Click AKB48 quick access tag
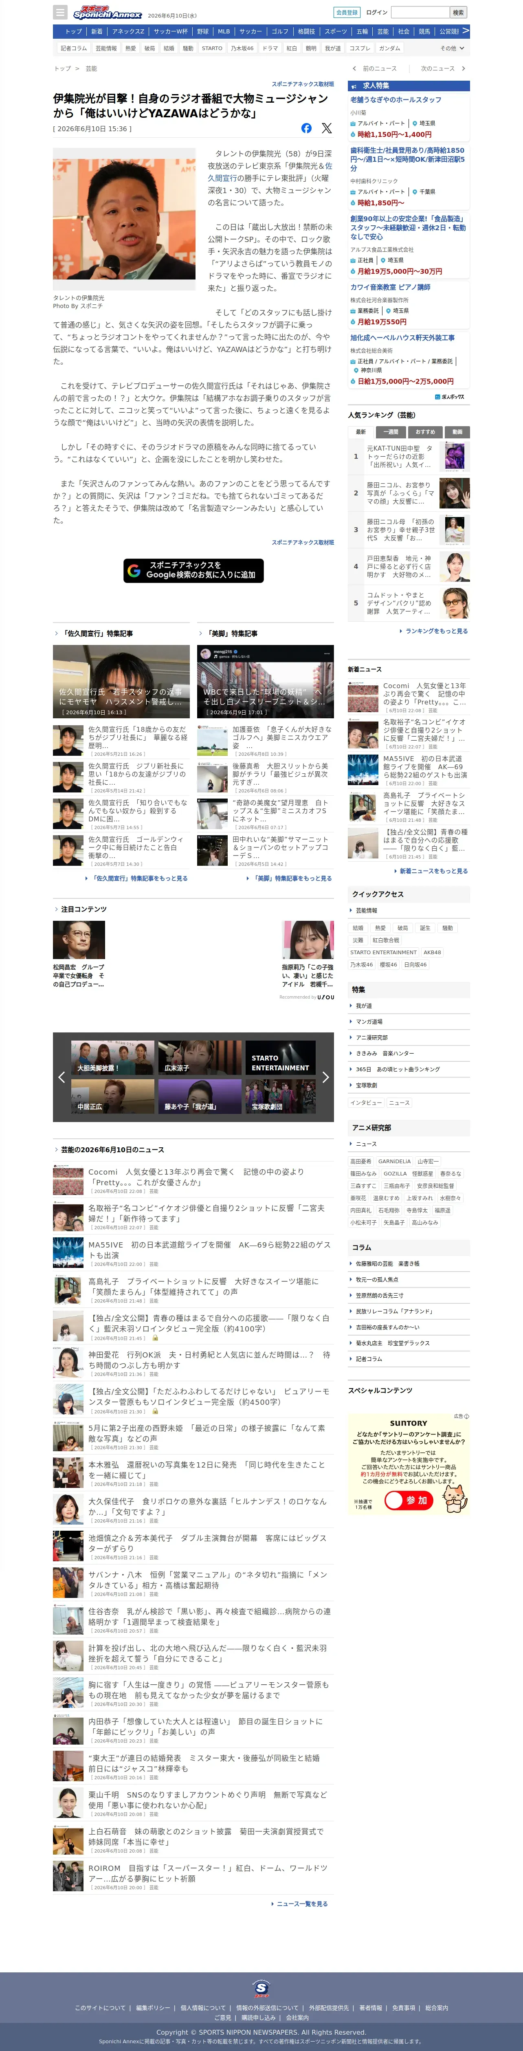The height and width of the screenshot is (2051, 523). click(x=432, y=952)
